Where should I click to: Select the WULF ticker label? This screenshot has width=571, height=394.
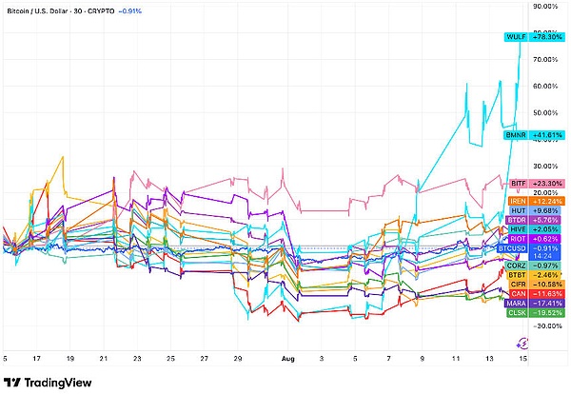pyautogui.click(x=516, y=37)
